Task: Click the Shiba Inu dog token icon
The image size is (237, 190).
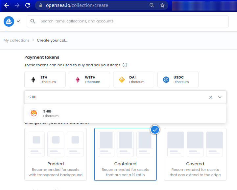Action: (x=34, y=113)
